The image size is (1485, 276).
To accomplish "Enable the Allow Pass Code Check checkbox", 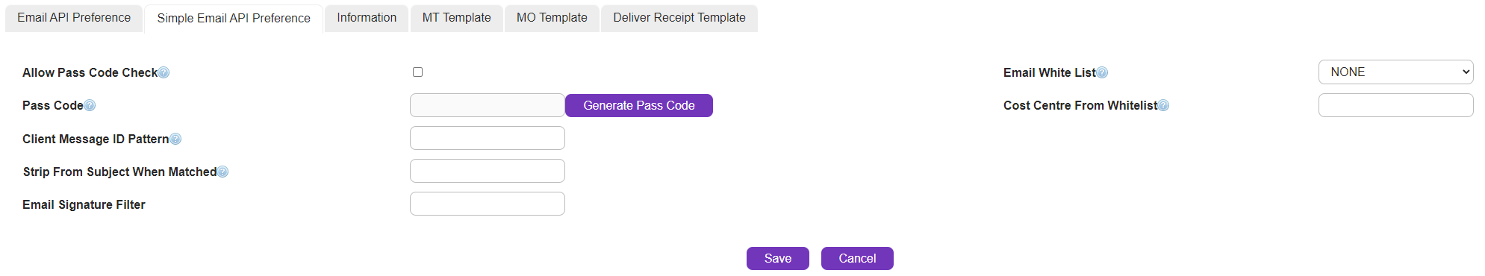I will coord(417,72).
